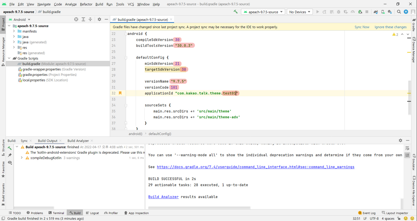This screenshot has height=221, width=417.
Task: Click Sync Now in the Gradle banner
Action: [362, 27]
